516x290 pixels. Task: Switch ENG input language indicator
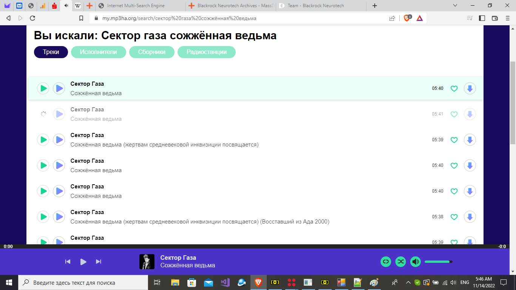click(465, 282)
